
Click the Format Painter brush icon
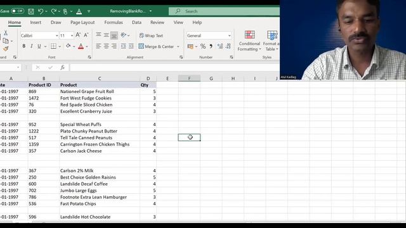click(x=6, y=49)
